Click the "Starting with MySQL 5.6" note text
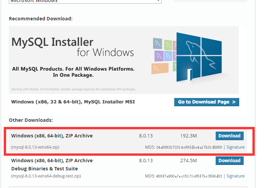Screen dimensions: 266x188 (x=73, y=89)
